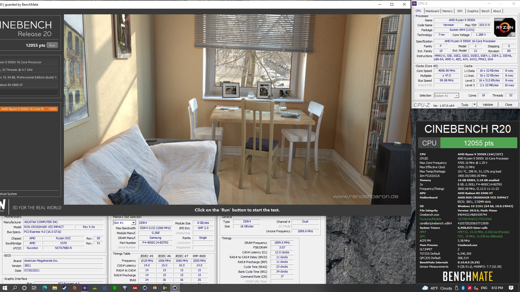The image size is (520, 292).
Task: Open the SPD tab in CPU-Z
Action: point(460,11)
